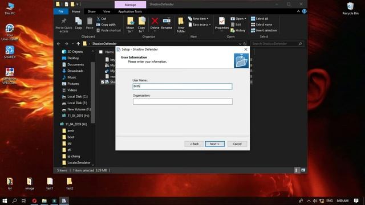
Task: Click the Copy ribbon icon
Action: (78, 22)
